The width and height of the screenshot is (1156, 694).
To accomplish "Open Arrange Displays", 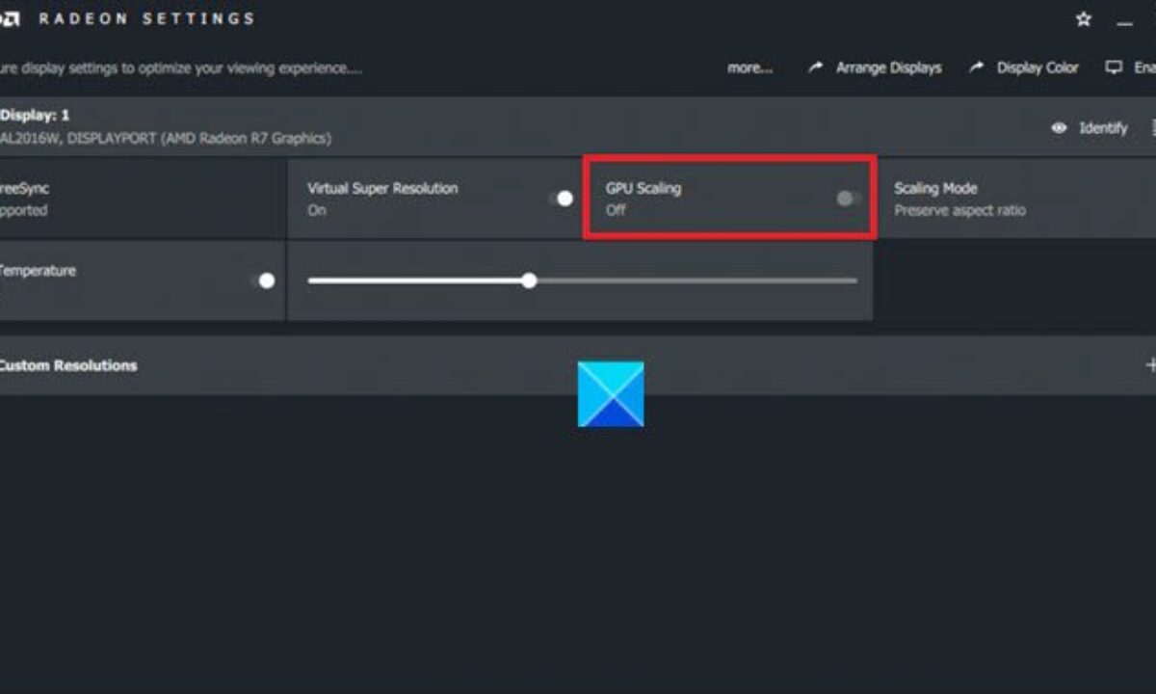I will (888, 67).
